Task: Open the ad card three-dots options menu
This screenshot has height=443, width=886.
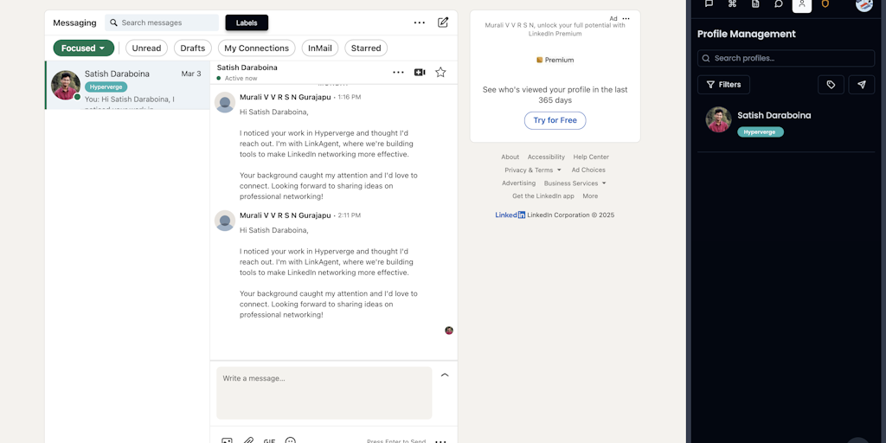Action: click(x=626, y=19)
